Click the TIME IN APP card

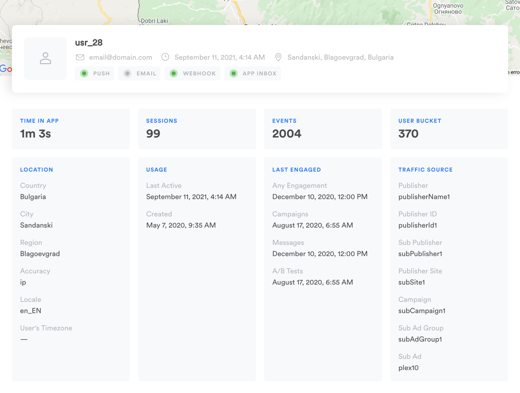tap(71, 129)
